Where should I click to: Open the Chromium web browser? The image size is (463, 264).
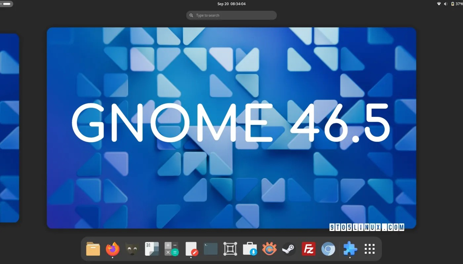(328, 249)
